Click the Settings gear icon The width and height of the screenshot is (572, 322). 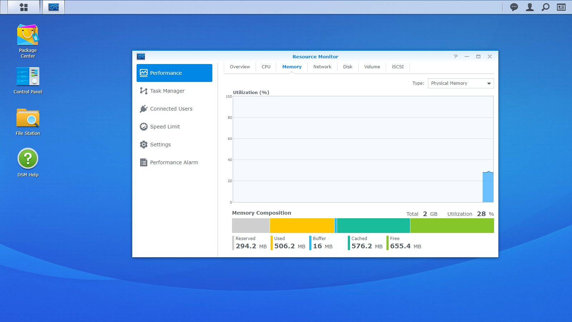pyautogui.click(x=144, y=145)
